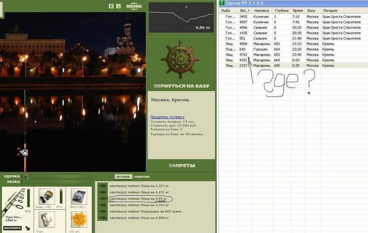The width and height of the screenshot is (368, 233).
Task: Select message 'поймал Леща на 4,742 кг'
Action: pyautogui.click(x=139, y=205)
